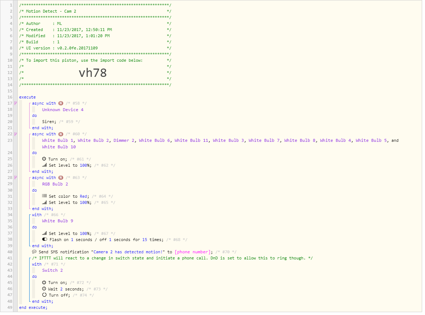425x315 pixels.
Task: Click the UI version v0.2.0fe.20171109 text
Action: pyautogui.click(x=62, y=48)
